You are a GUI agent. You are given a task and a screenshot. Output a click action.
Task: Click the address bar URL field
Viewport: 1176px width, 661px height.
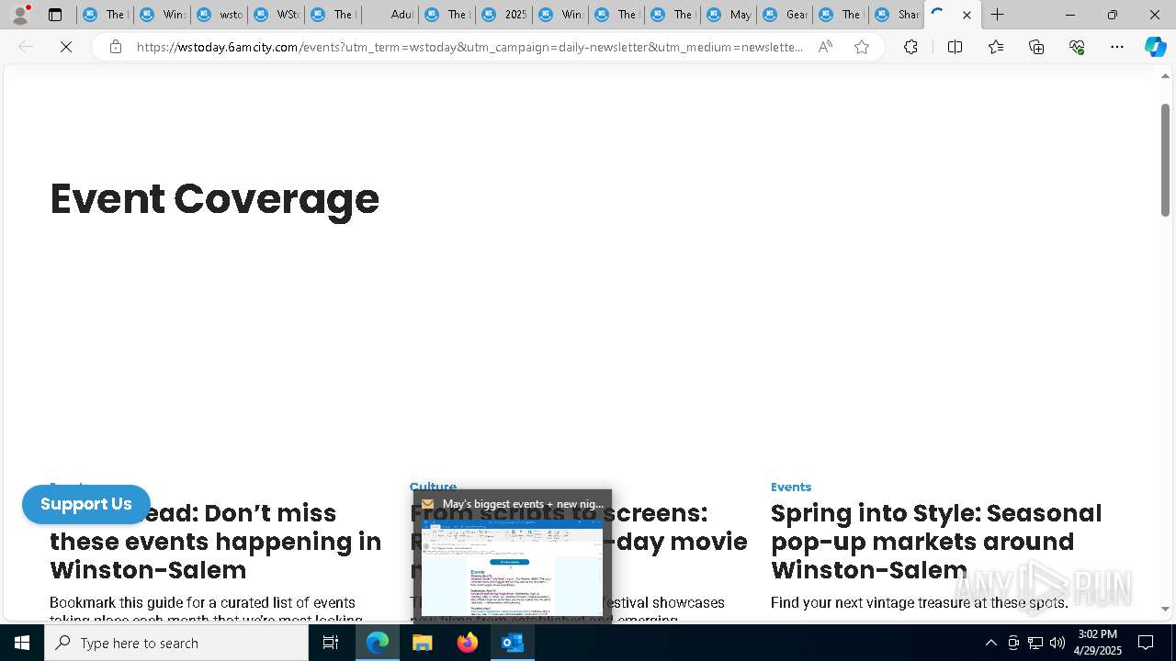click(x=469, y=47)
